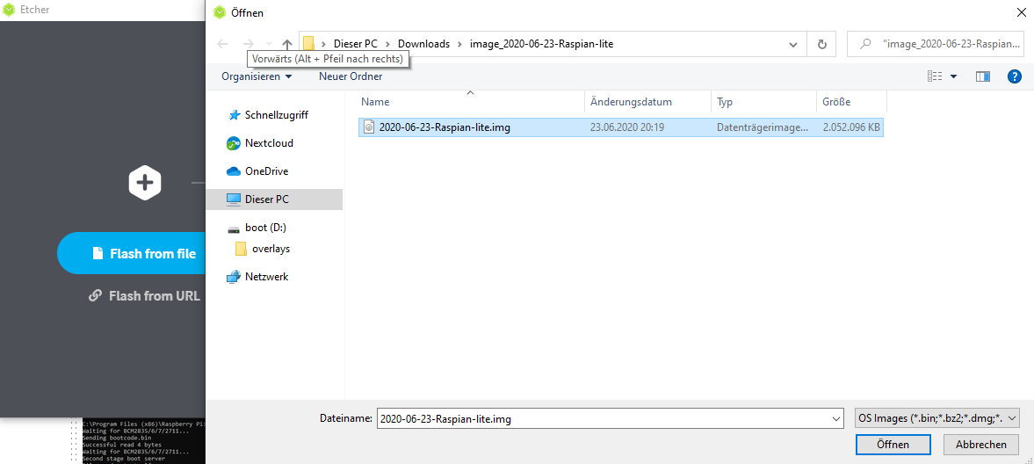Click the Nextcloud sync icon
The image size is (1034, 464).
point(234,143)
